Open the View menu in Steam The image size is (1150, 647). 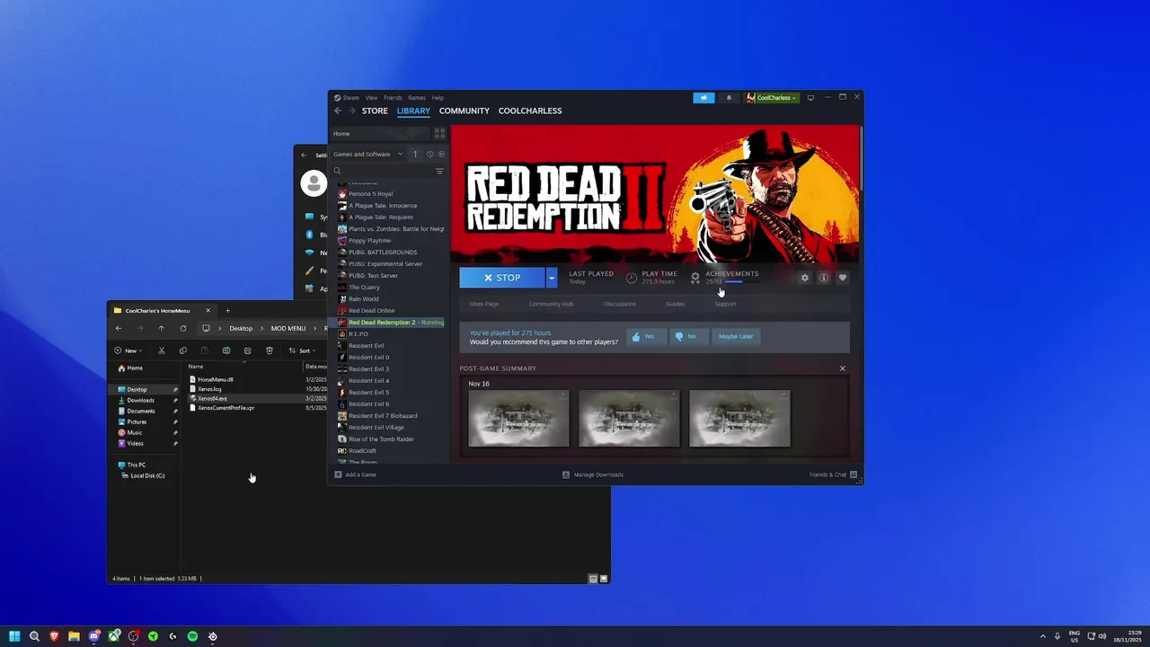click(x=371, y=97)
